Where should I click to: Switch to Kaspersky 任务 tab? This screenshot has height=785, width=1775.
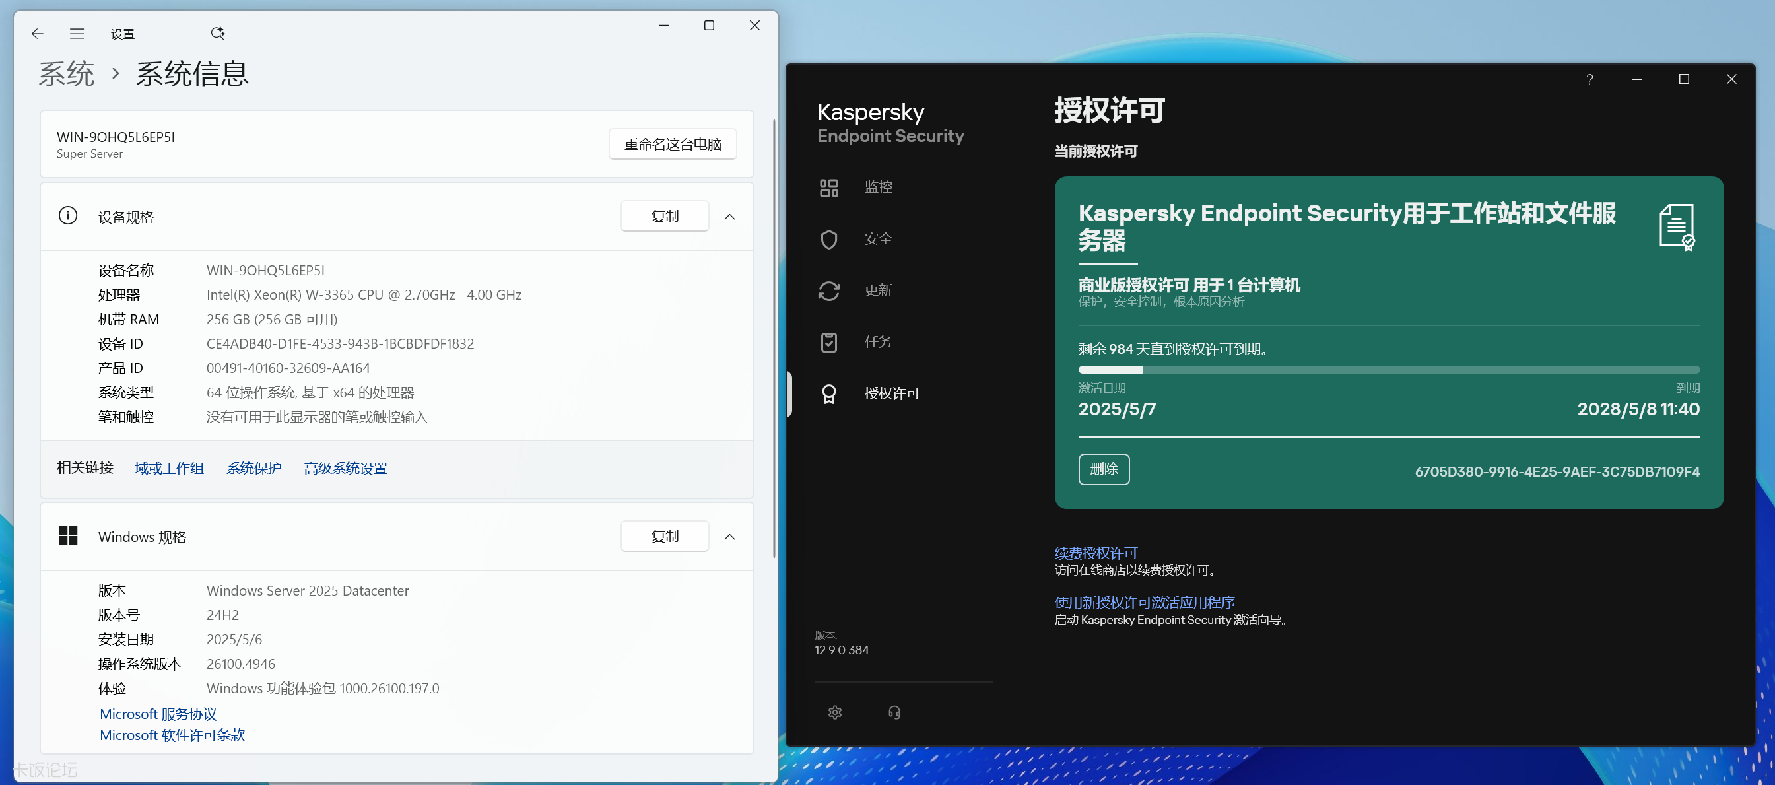(878, 343)
